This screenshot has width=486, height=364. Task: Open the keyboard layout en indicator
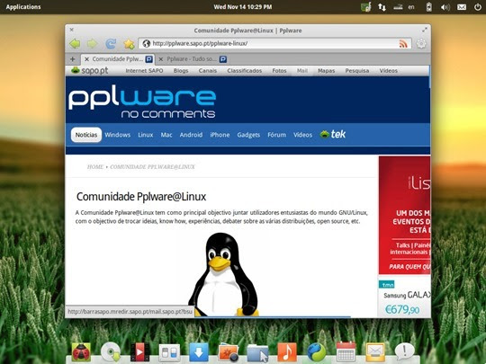411,7
